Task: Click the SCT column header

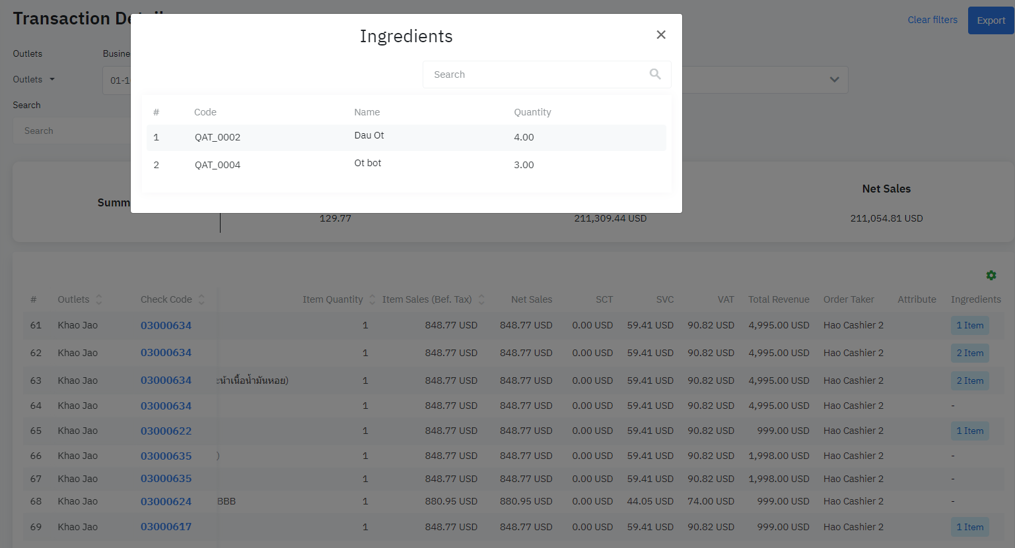Action: pos(604,299)
